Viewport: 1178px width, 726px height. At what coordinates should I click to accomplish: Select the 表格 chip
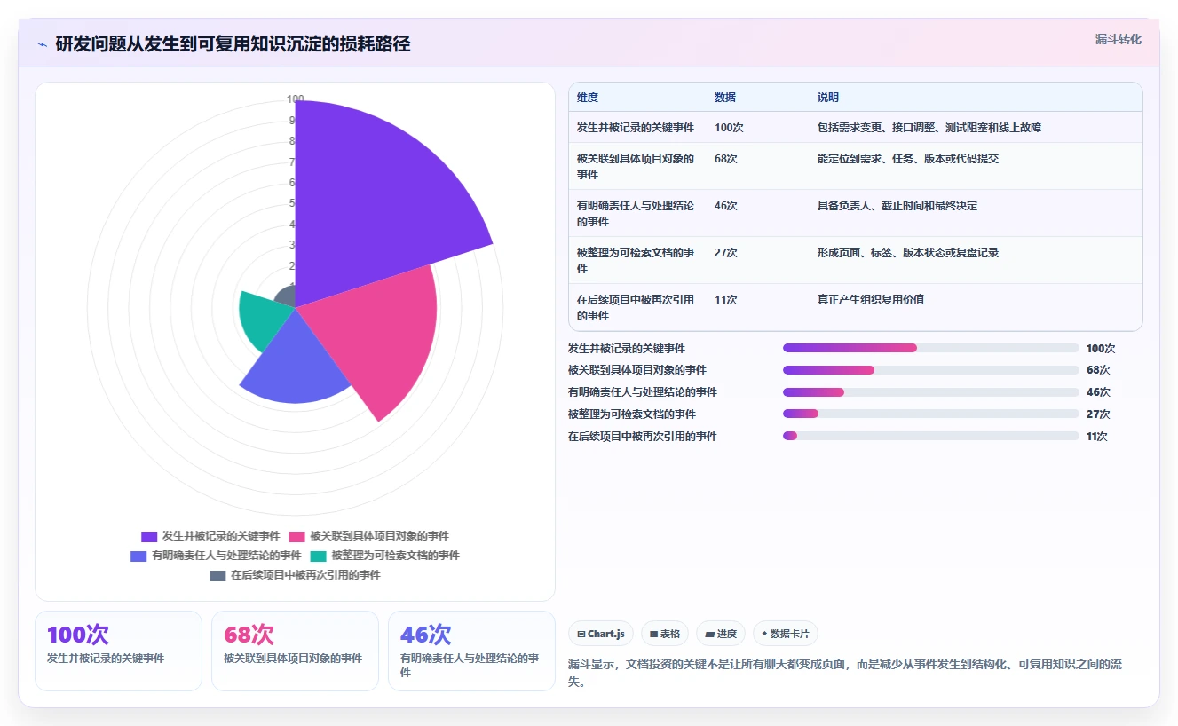665,634
